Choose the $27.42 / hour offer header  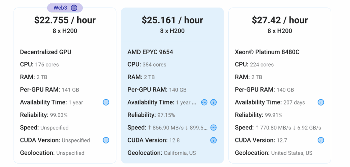click(280, 25)
